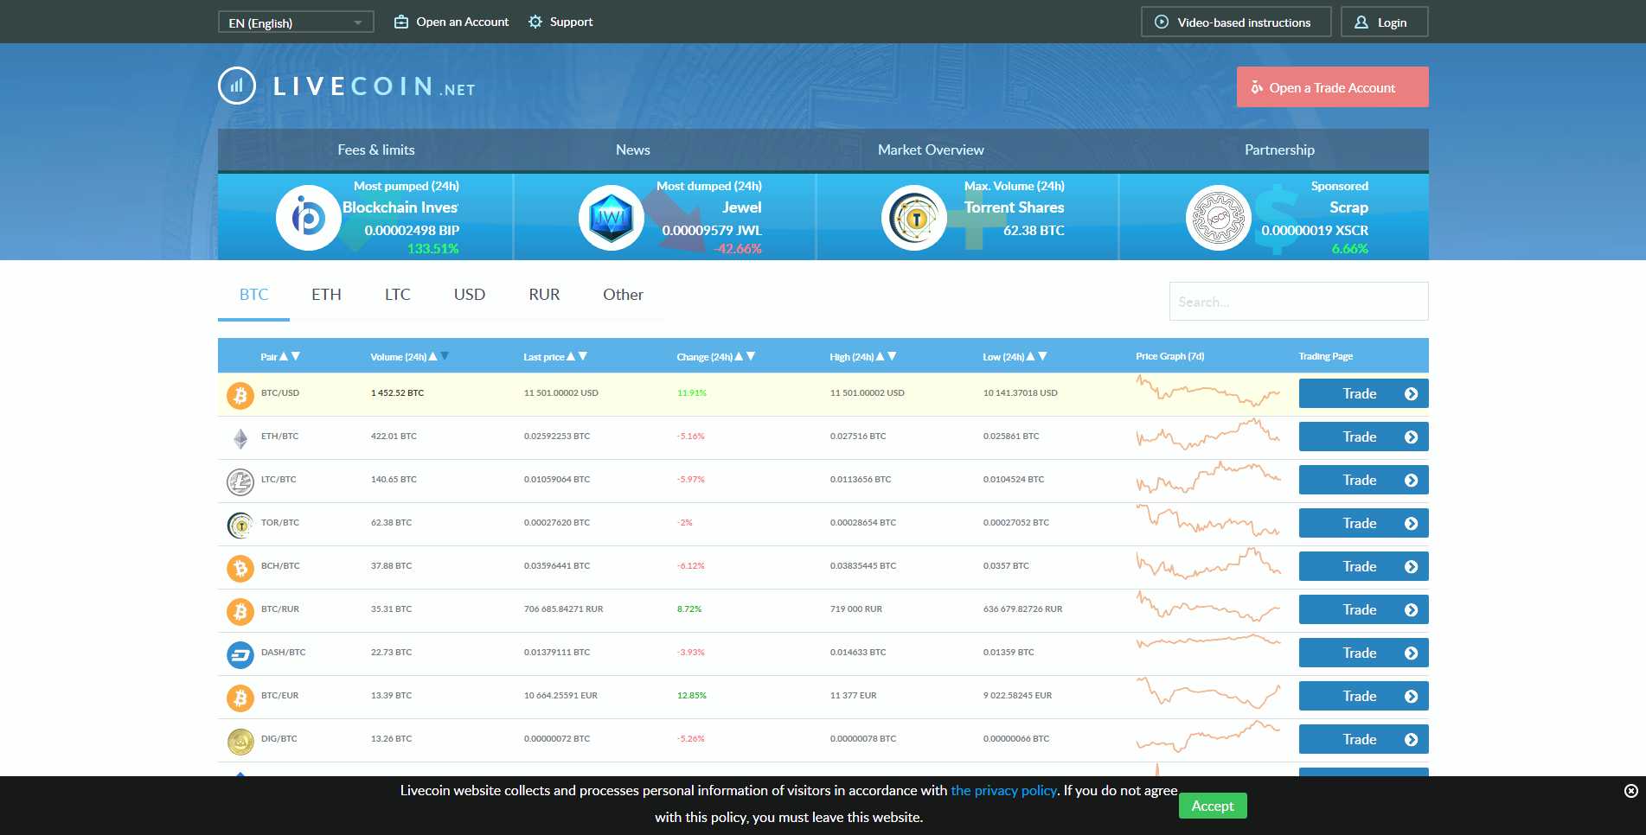Click the Open an Account link

point(452,22)
